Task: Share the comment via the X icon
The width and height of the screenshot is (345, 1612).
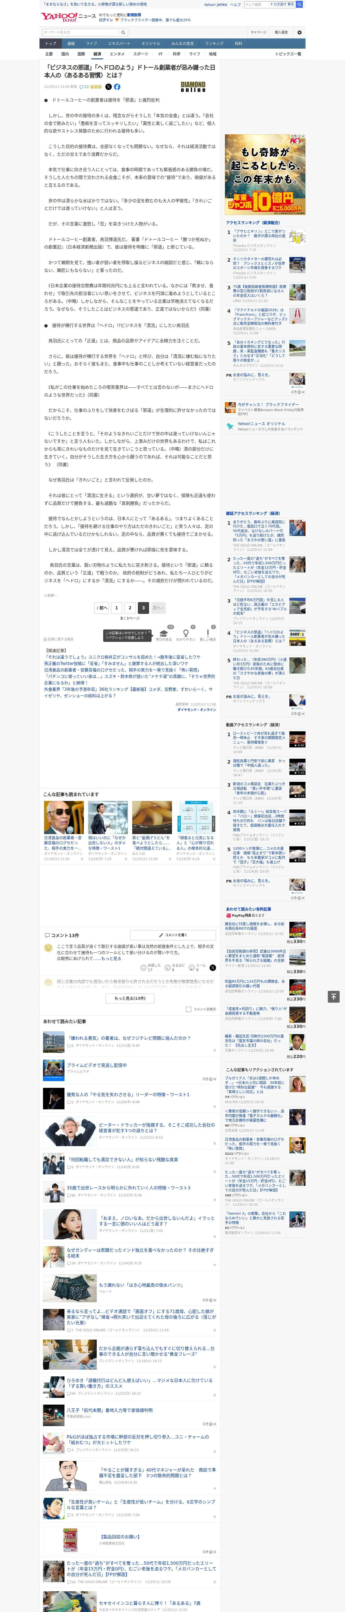Action: click(213, 967)
